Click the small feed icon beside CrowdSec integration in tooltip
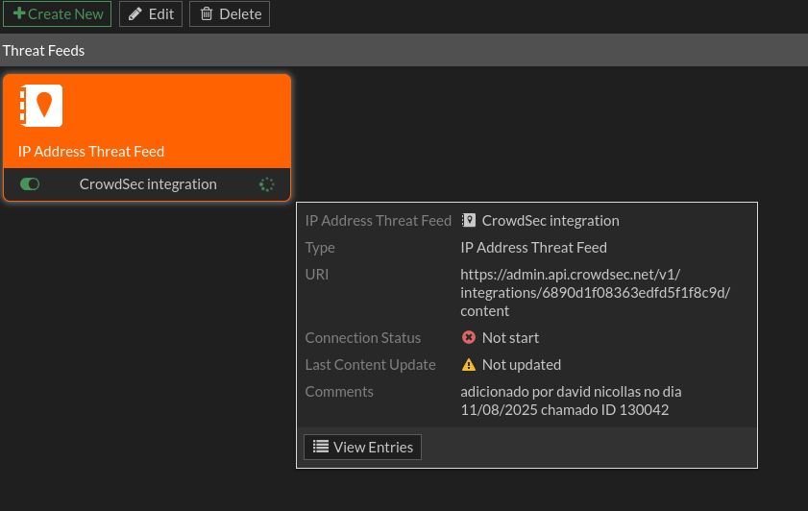Screen dimensions: 808x511 click(469, 221)
